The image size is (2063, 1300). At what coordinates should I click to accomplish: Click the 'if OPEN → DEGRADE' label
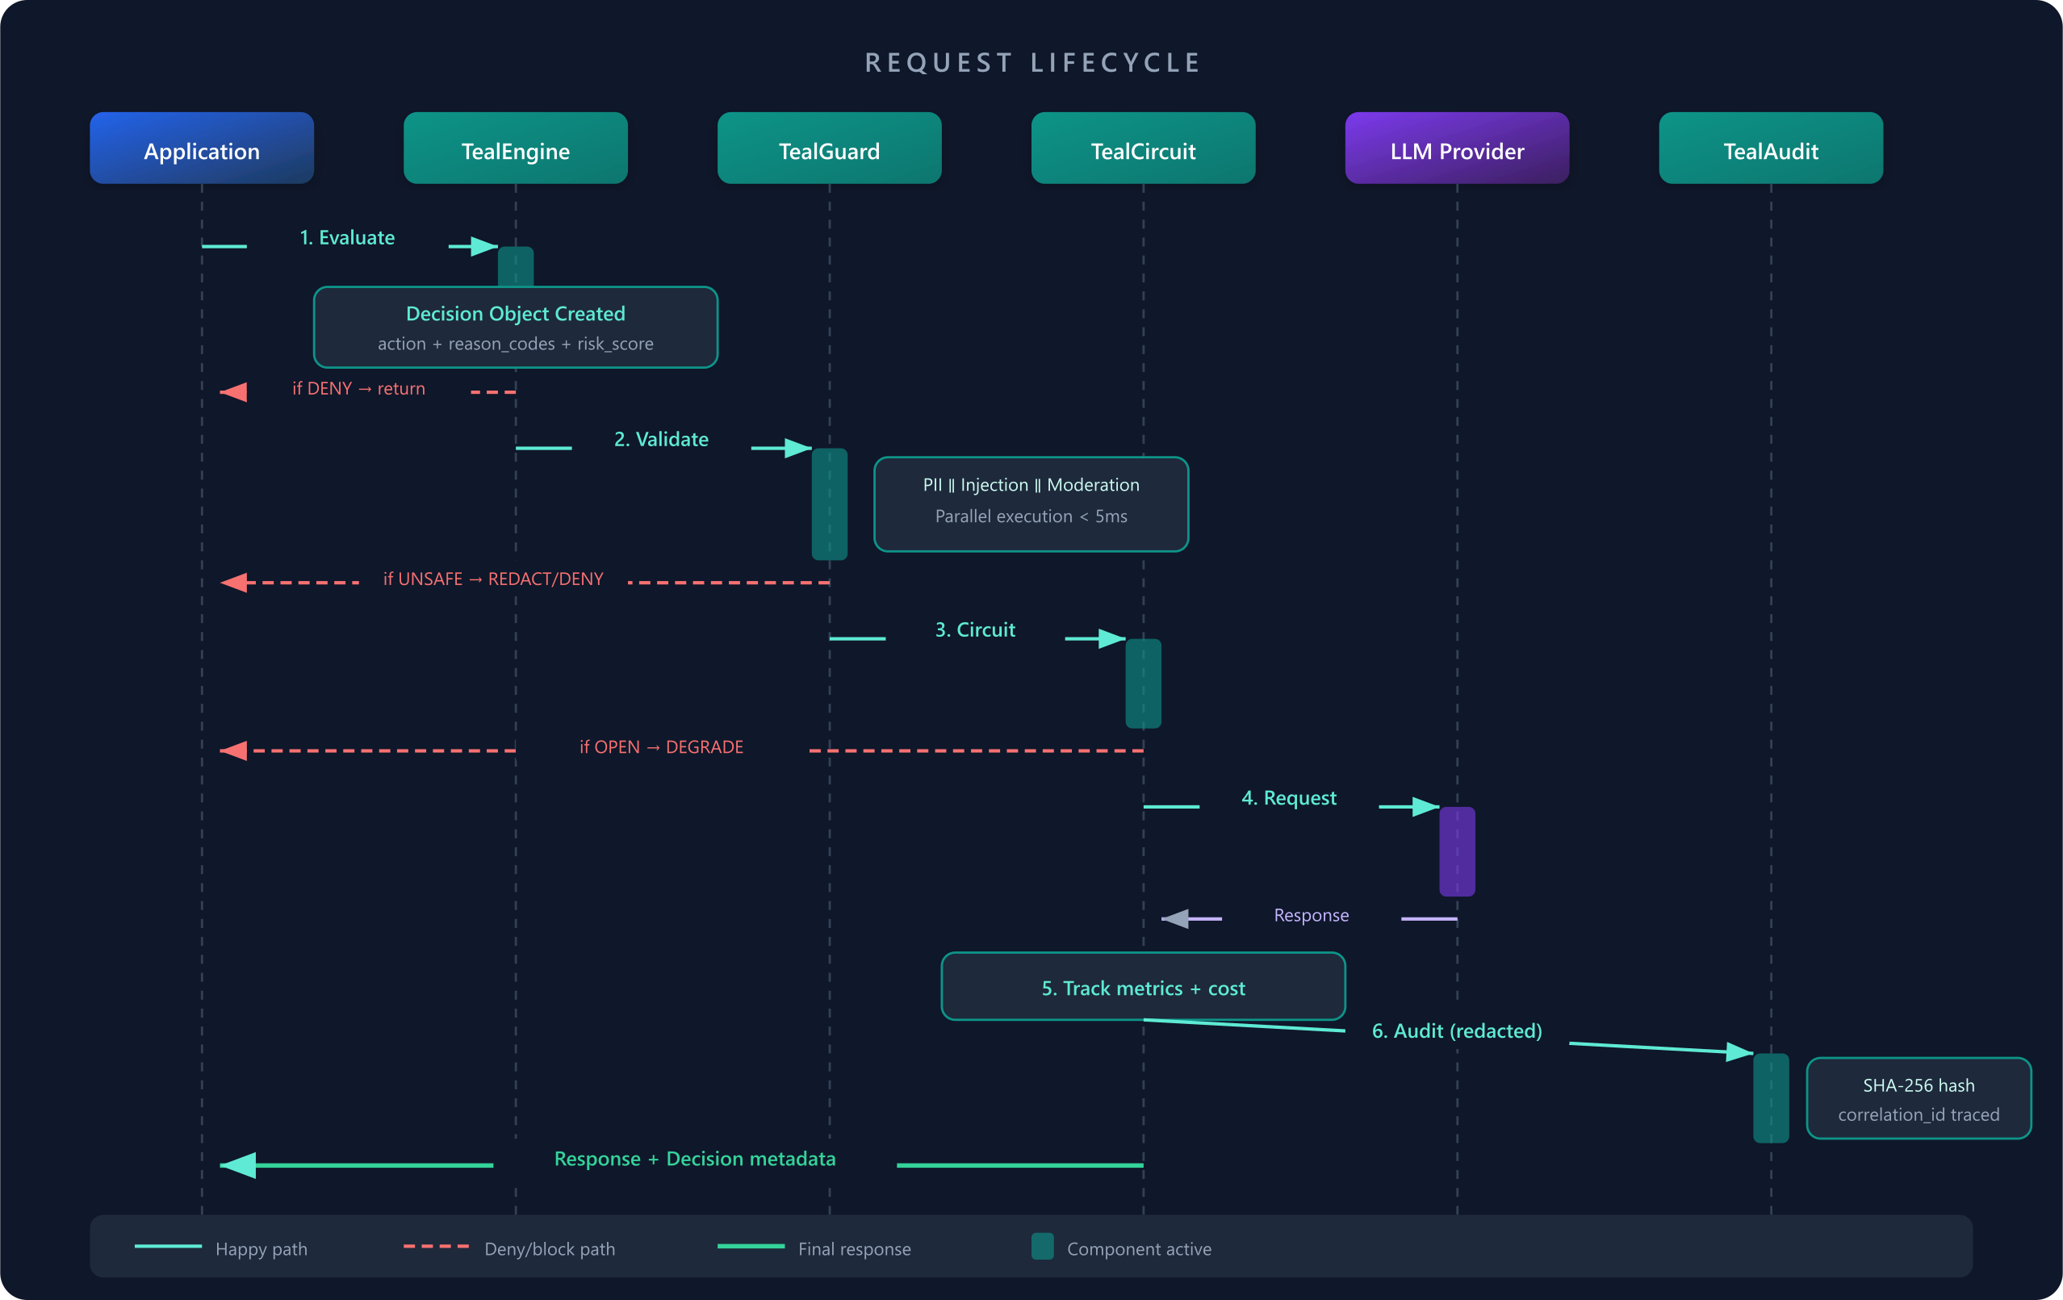pos(660,746)
